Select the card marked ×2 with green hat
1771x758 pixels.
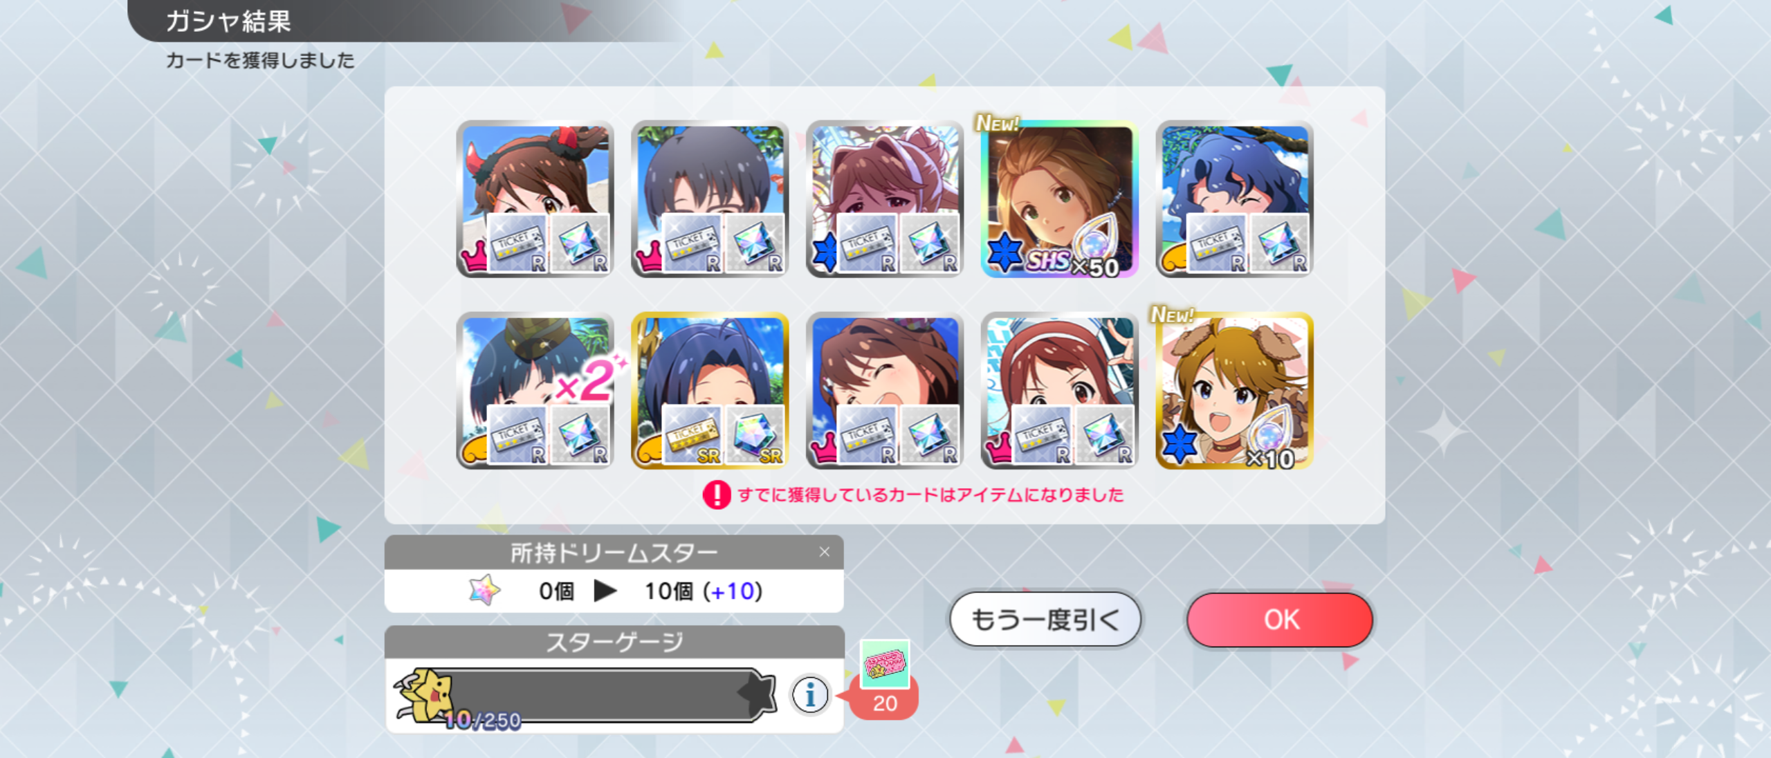tap(535, 391)
